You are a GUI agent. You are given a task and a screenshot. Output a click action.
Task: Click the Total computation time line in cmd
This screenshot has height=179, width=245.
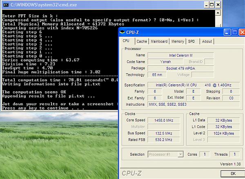point(60,80)
